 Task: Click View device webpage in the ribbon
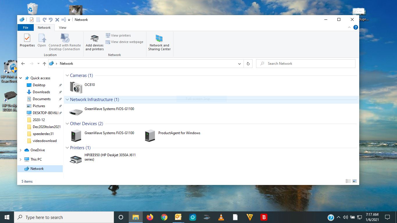coord(124,42)
